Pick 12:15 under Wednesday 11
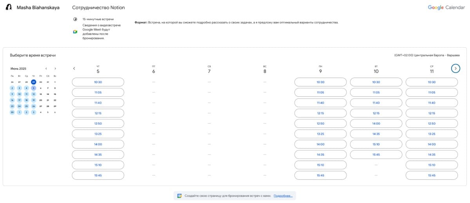 coord(432,113)
